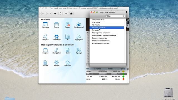Click value 56.94 in KPI table

click(x=117, y=79)
